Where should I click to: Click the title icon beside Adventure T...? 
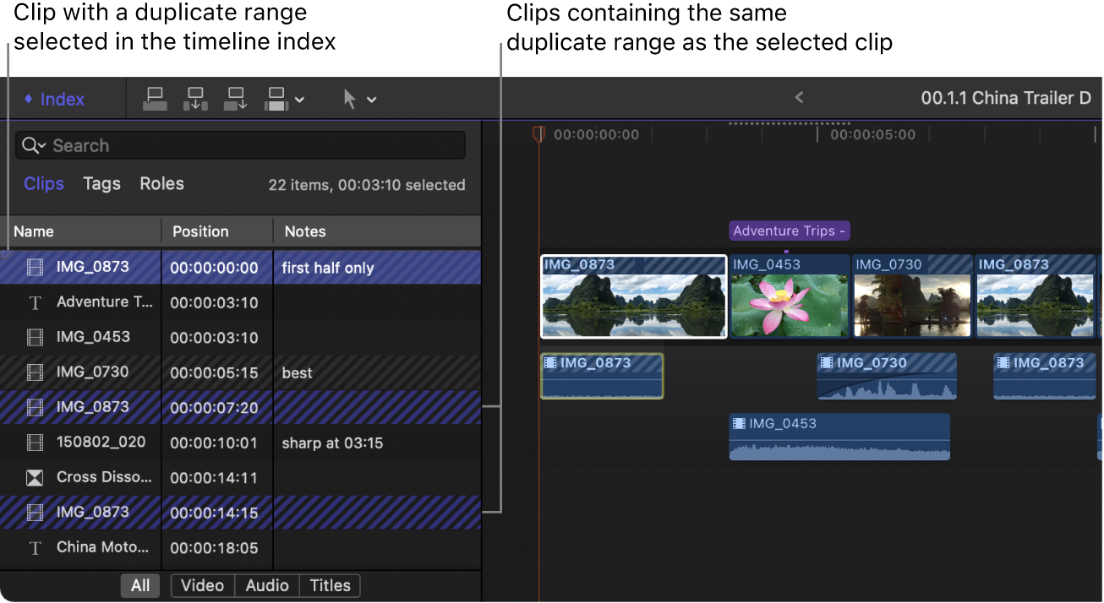(34, 301)
